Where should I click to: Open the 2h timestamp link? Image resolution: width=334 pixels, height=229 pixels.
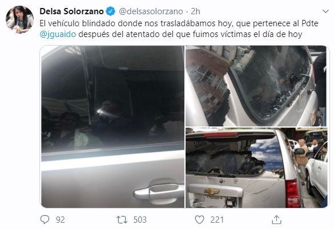coord(195,11)
